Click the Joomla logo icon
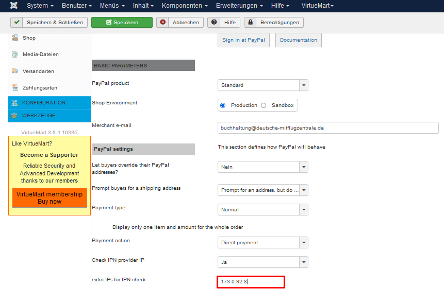 pyautogui.click(x=13, y=6)
